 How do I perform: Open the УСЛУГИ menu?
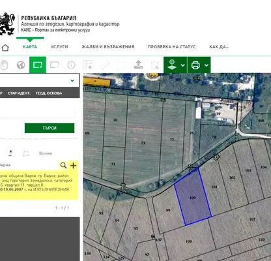tap(59, 47)
